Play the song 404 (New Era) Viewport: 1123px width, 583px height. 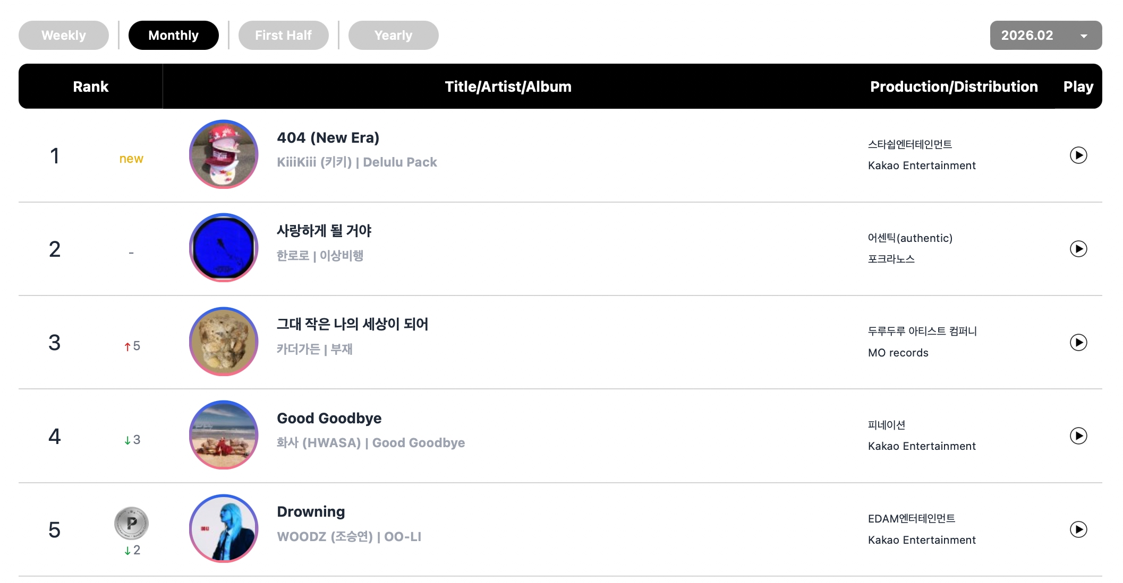click(1078, 155)
